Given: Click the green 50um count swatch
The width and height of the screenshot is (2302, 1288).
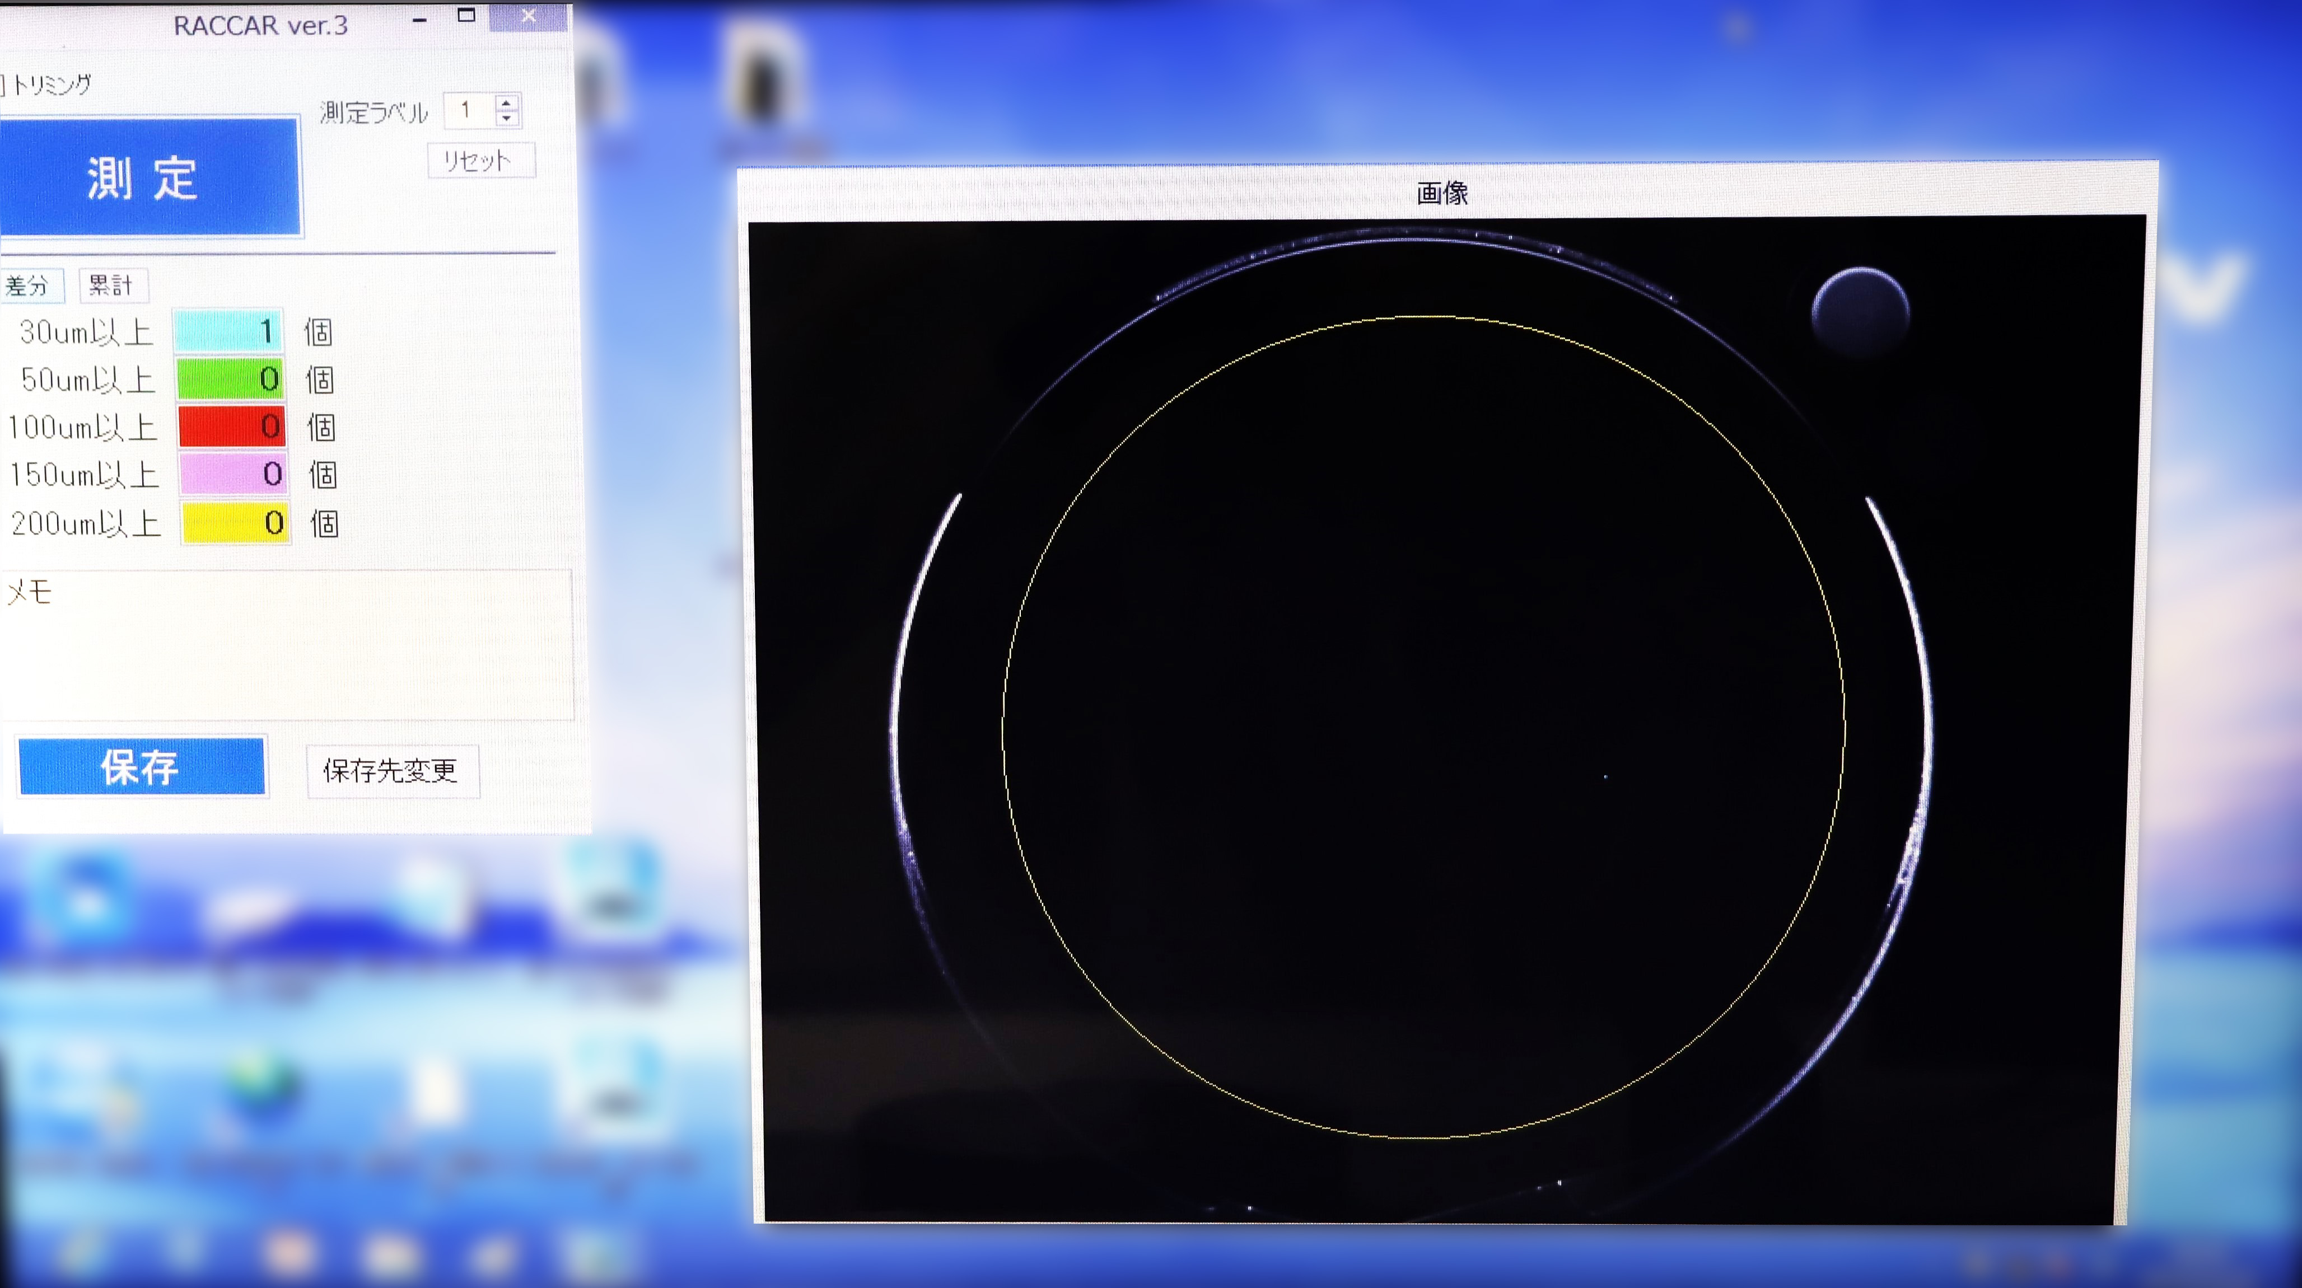Looking at the screenshot, I should 230,379.
